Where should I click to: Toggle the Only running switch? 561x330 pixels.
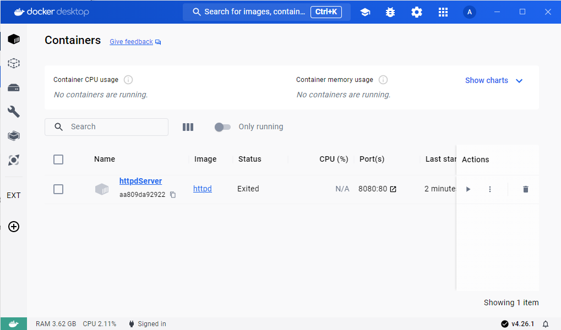pyautogui.click(x=222, y=127)
